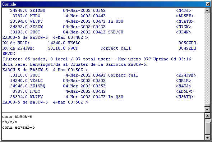Click the '04-Mar-2002 0050Z' timestamp

pos(84,81)
